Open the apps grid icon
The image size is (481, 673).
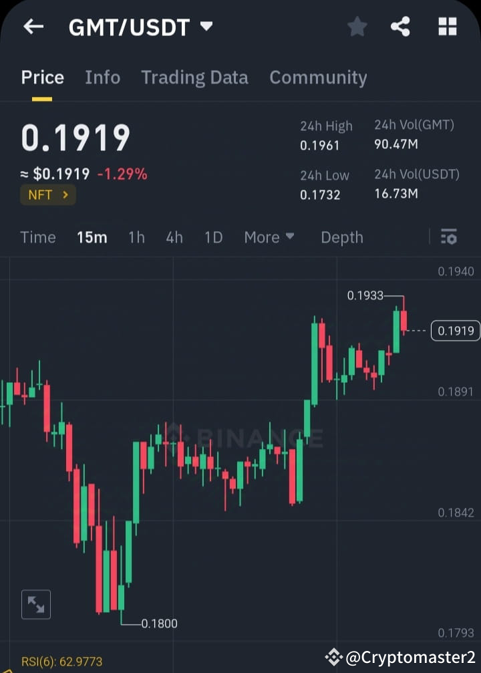446,27
